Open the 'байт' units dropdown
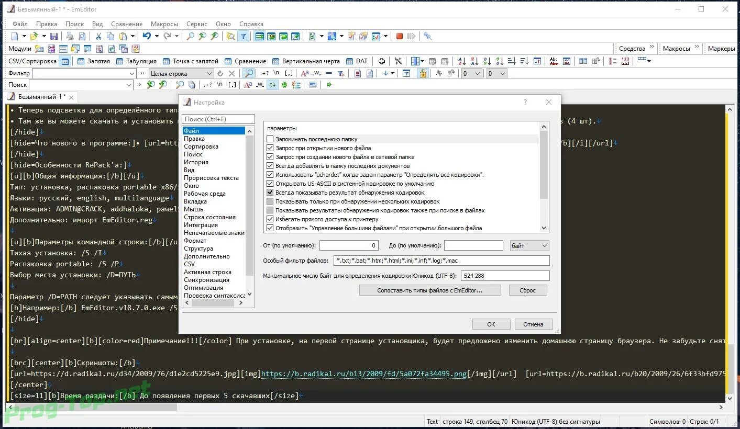The image size is (740, 429). pyautogui.click(x=529, y=245)
